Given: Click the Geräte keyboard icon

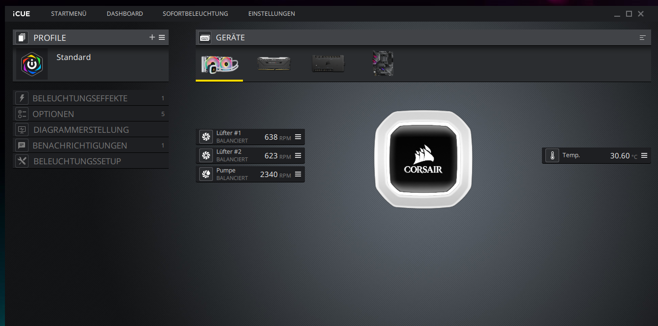Looking at the screenshot, I should point(205,37).
